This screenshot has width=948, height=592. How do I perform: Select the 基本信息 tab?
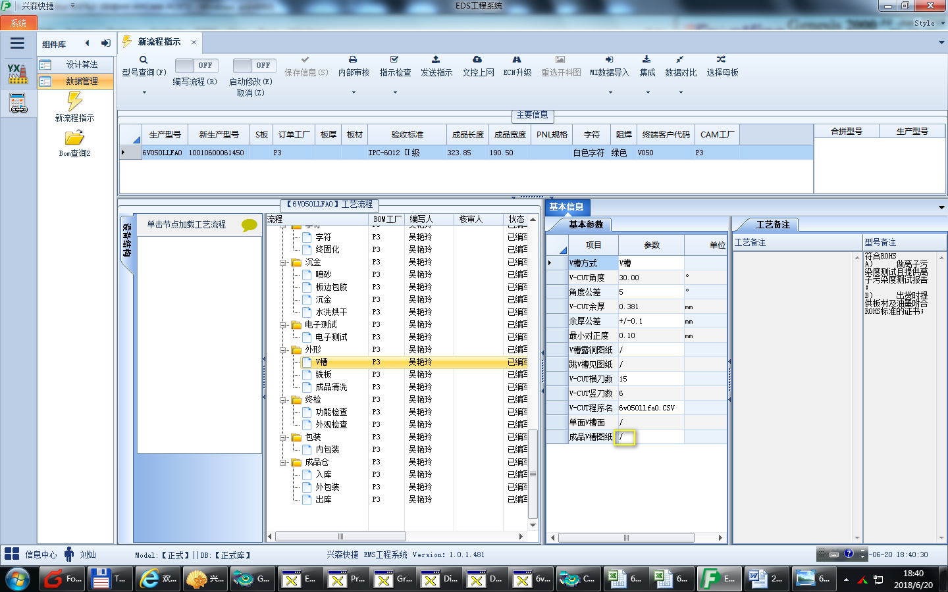[x=567, y=207]
